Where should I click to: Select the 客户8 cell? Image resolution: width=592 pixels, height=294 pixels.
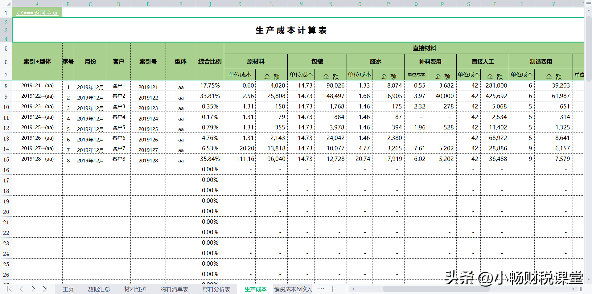click(x=119, y=159)
